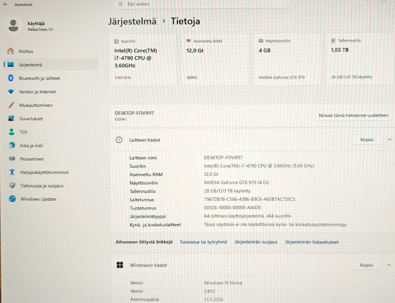
Task: Click the Tietosuoja ja suojaus shield icon
Action: [12, 185]
